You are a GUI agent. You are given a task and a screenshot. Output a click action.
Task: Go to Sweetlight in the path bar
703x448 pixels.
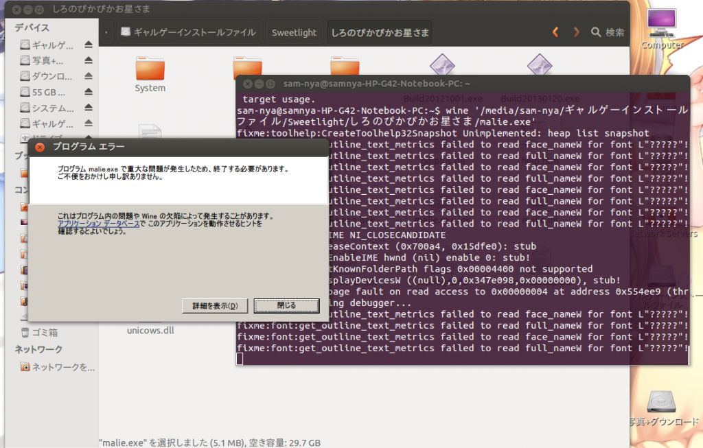pos(294,32)
